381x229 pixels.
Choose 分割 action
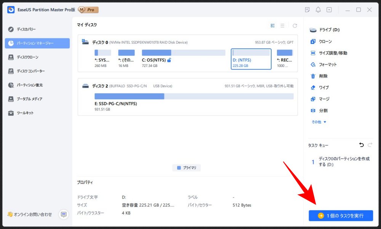(x=319, y=111)
